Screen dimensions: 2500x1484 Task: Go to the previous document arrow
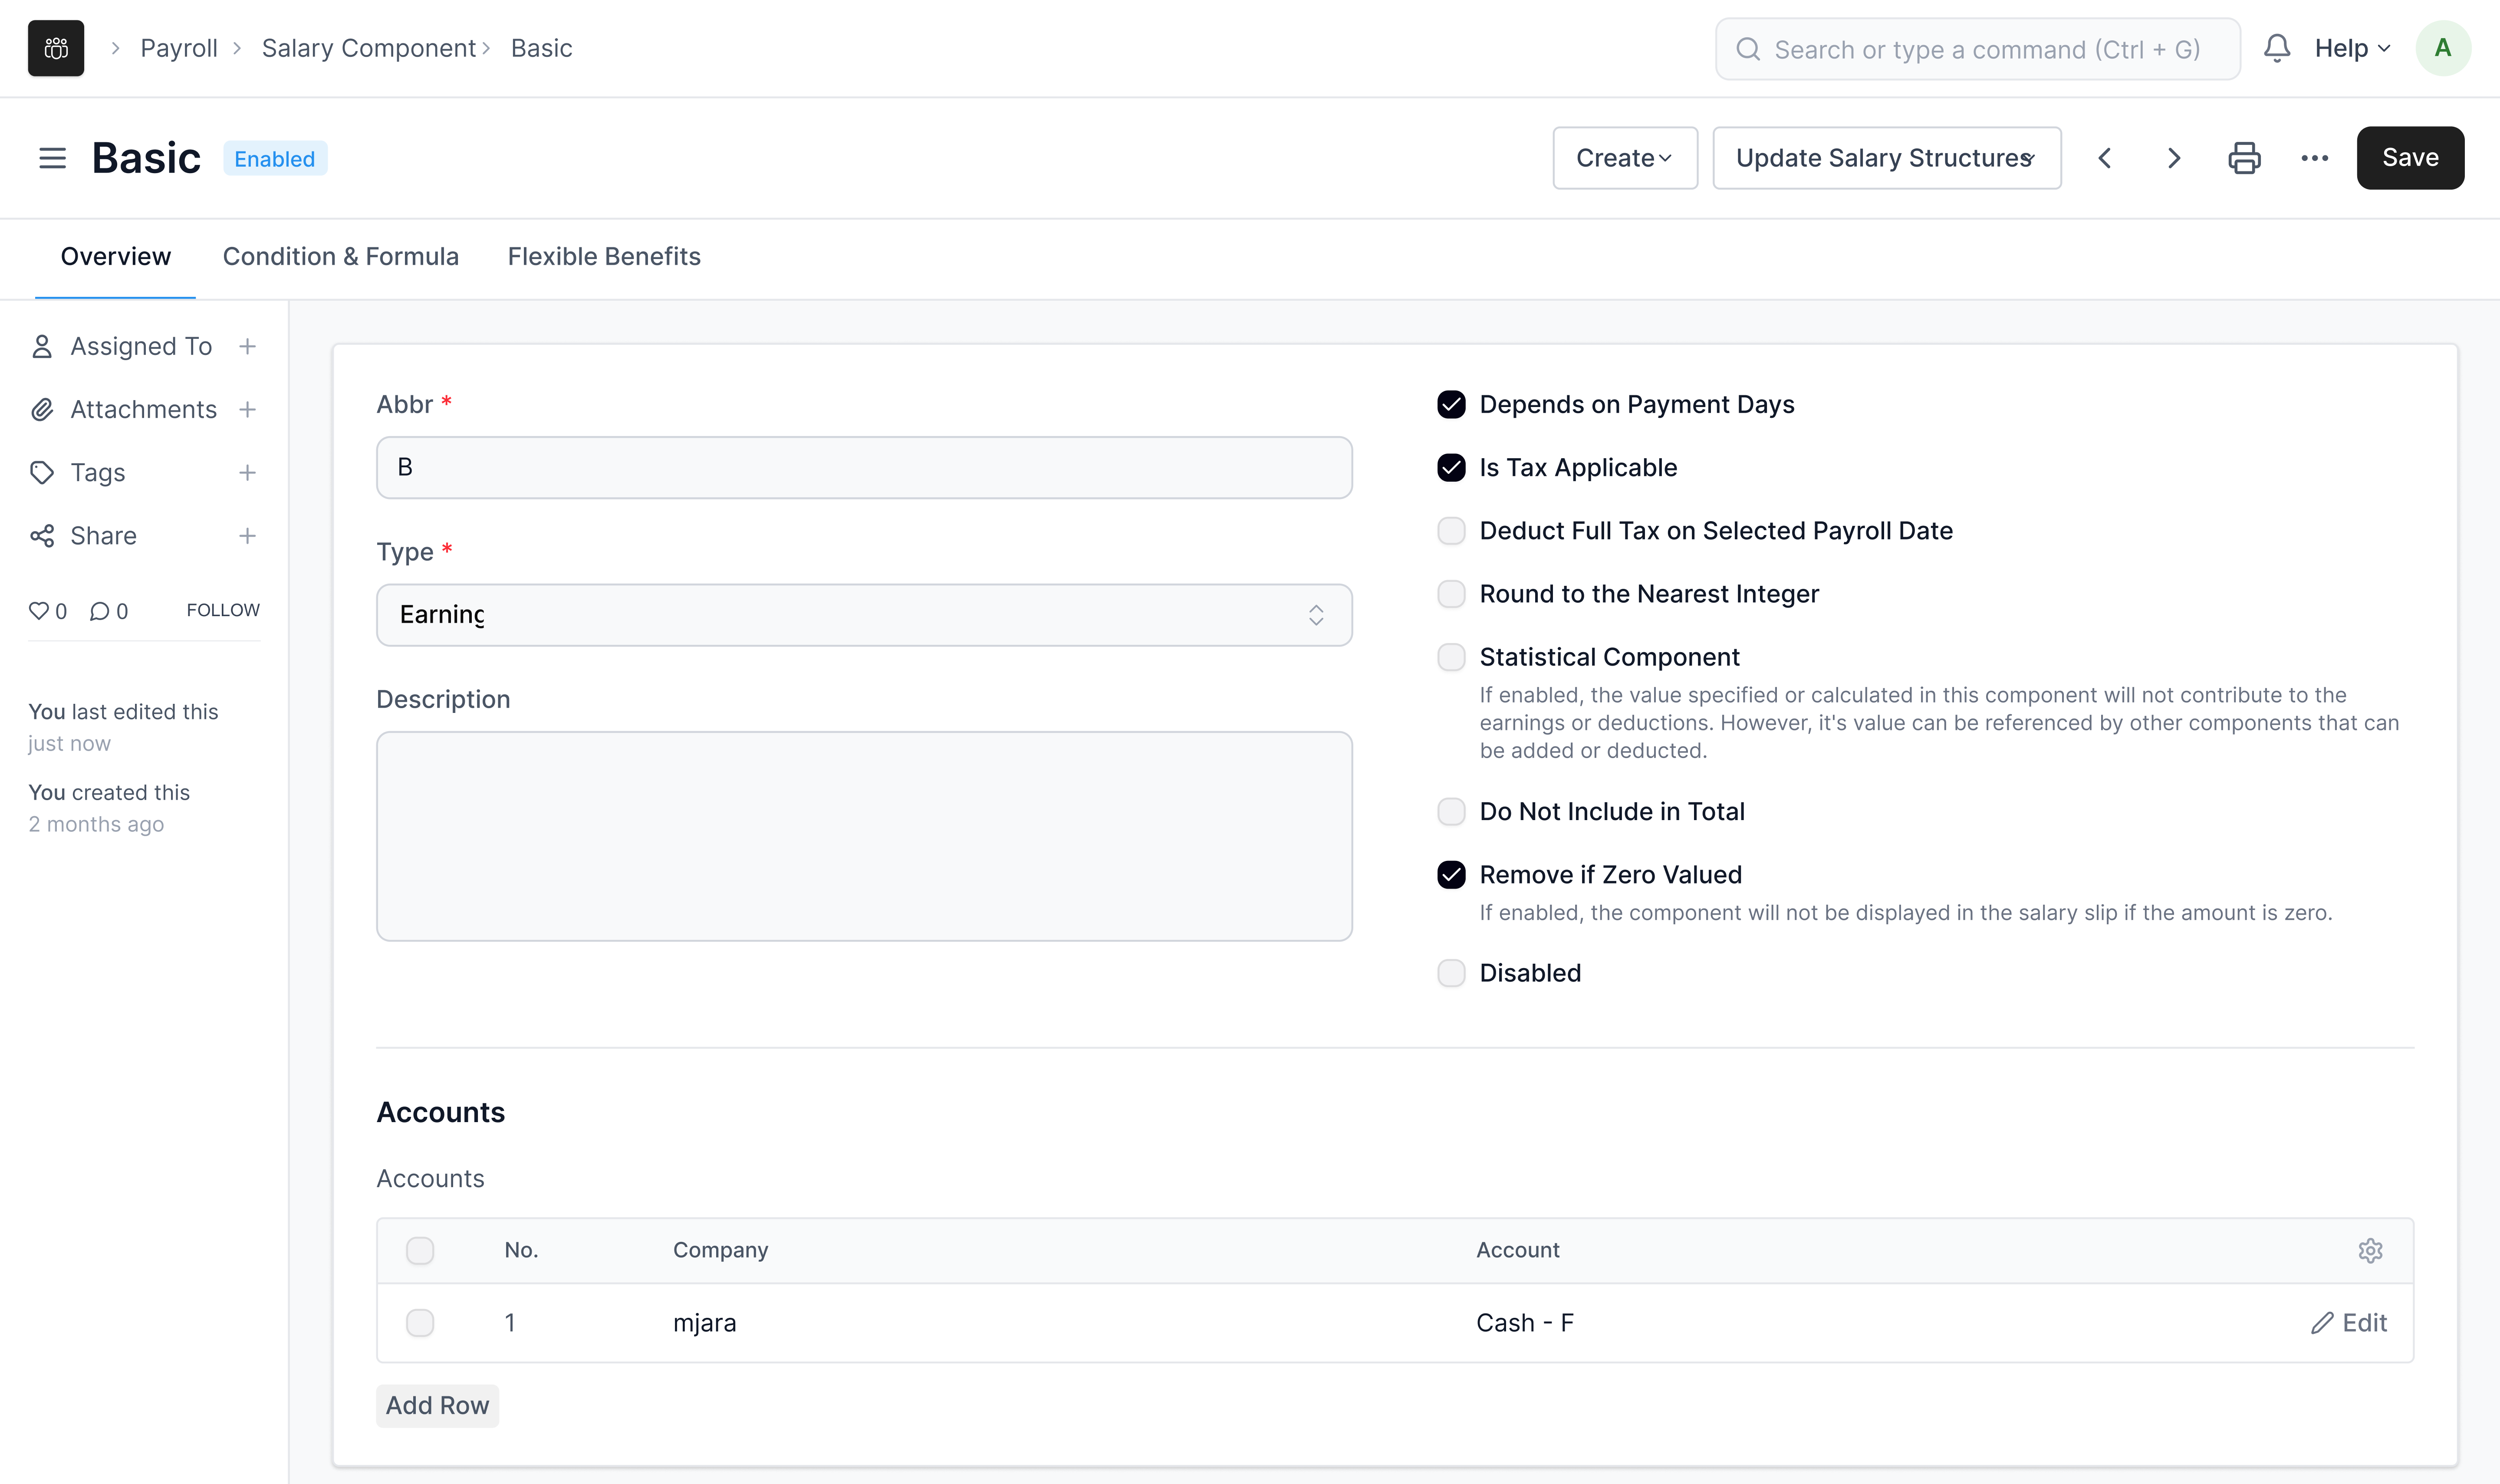coord(2104,158)
